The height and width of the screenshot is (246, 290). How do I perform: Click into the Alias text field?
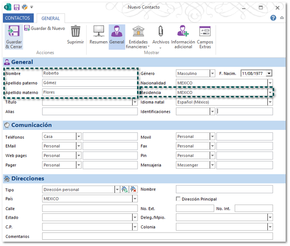[90, 112]
